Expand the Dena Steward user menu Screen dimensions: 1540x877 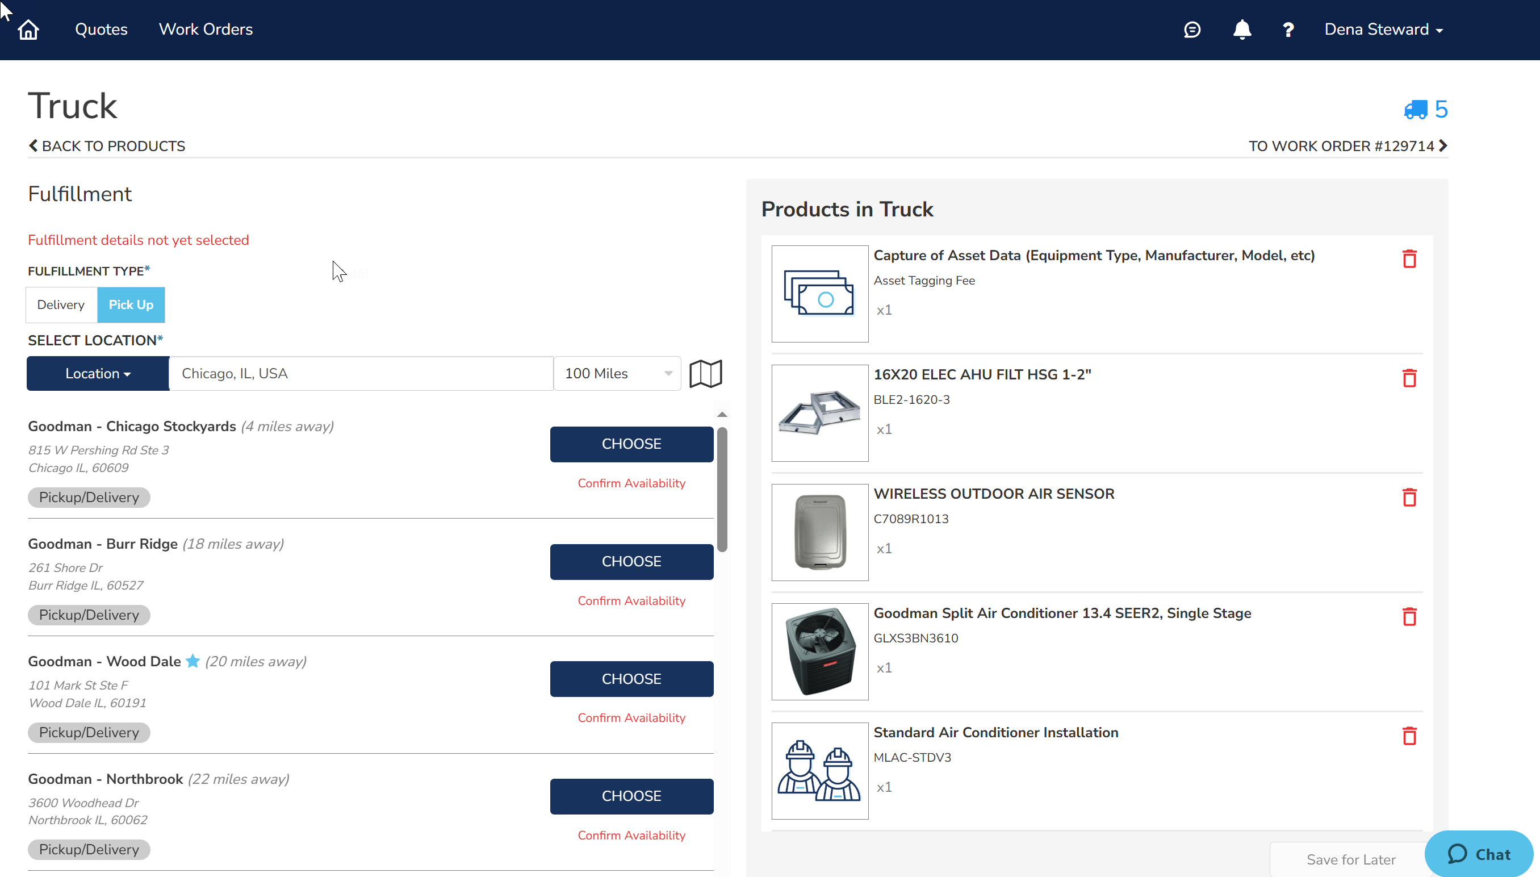pyautogui.click(x=1383, y=30)
